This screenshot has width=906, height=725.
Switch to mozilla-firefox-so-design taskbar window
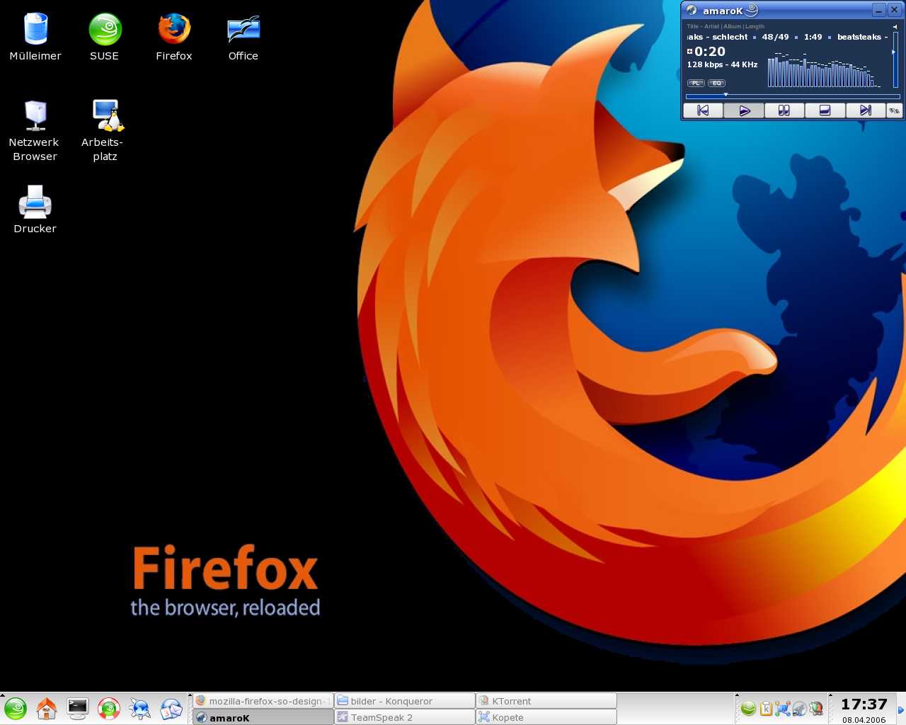(263, 701)
